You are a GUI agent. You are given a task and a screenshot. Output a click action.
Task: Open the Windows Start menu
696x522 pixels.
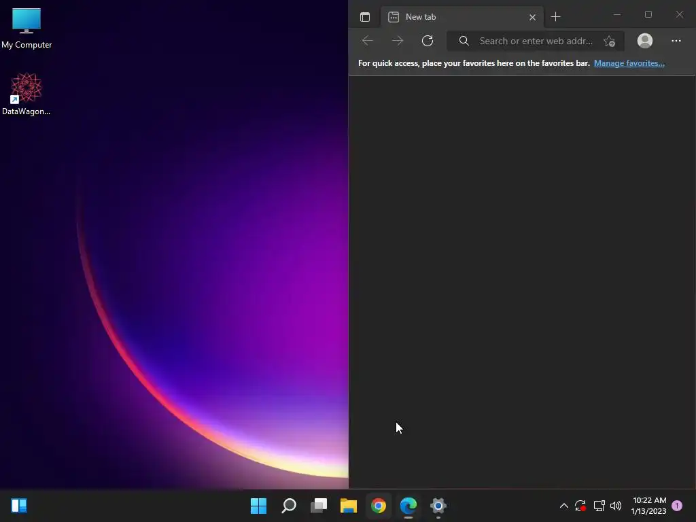coord(259,506)
